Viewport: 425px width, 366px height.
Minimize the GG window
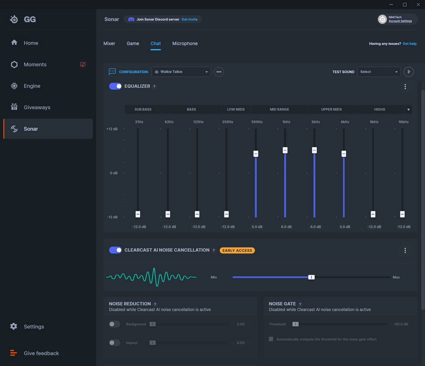tap(391, 5)
